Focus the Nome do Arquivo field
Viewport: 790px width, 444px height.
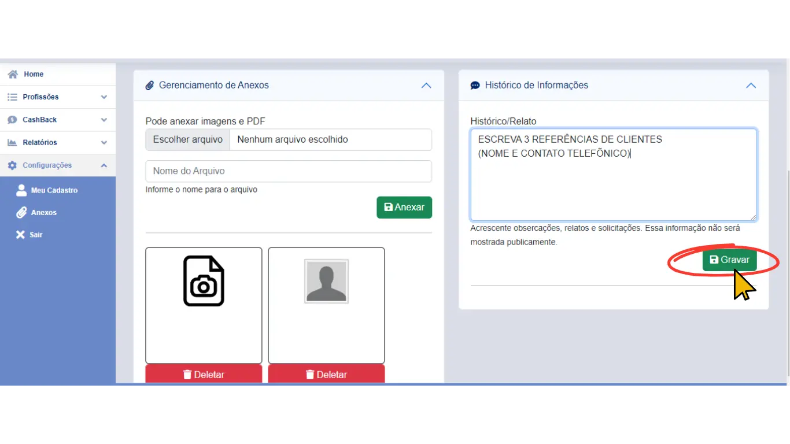(x=289, y=171)
